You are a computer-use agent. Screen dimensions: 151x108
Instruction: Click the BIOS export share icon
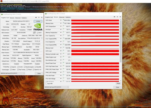(34, 32)
